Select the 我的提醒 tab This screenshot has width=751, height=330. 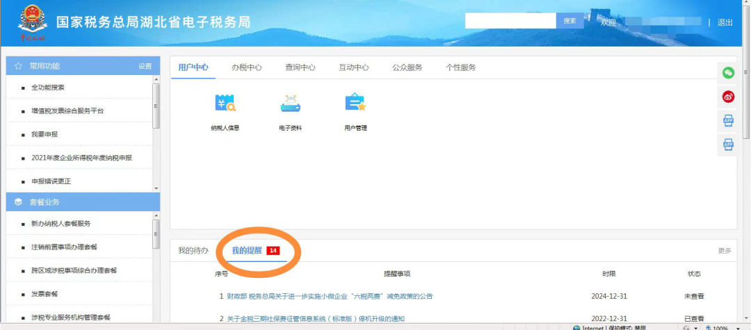(247, 251)
